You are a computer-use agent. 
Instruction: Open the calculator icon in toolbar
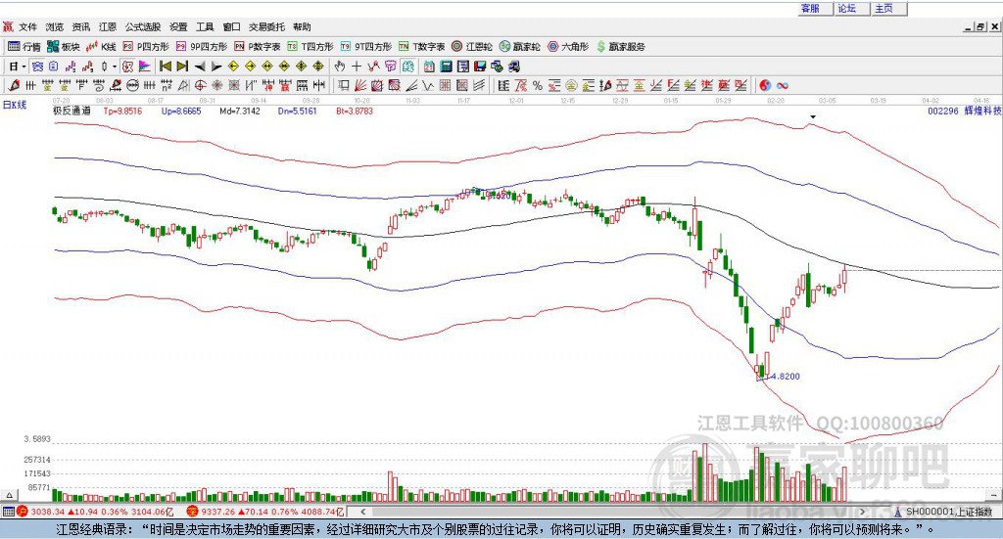[446, 67]
